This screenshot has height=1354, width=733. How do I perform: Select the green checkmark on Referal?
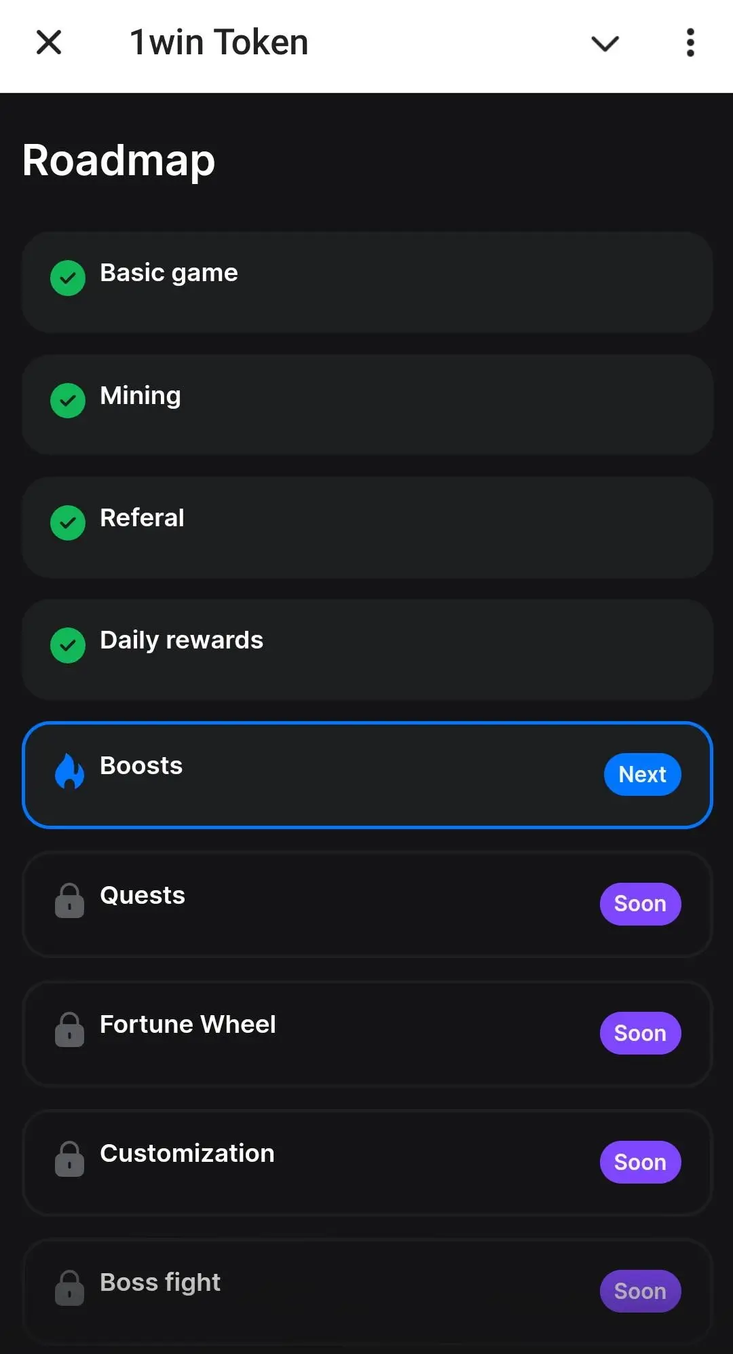coord(68,523)
